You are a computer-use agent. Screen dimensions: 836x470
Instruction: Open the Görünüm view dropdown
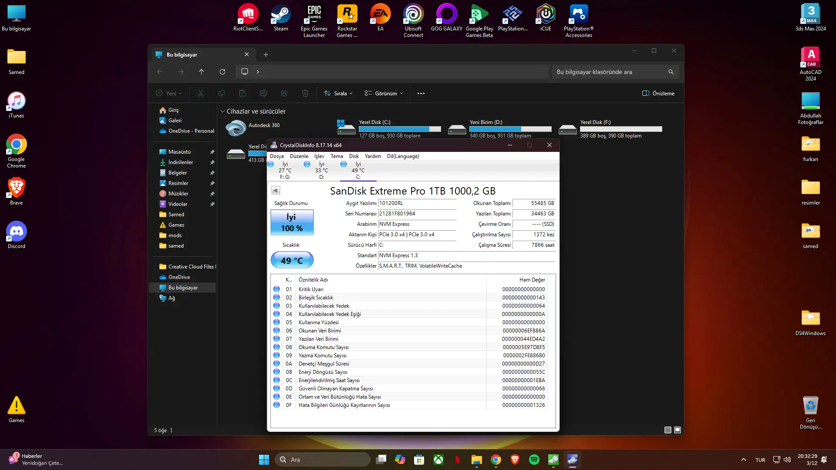coord(384,94)
